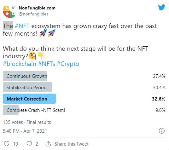Click the pointing down hand emoji
This screenshot has width=169, height=150.
[x=41, y=56]
